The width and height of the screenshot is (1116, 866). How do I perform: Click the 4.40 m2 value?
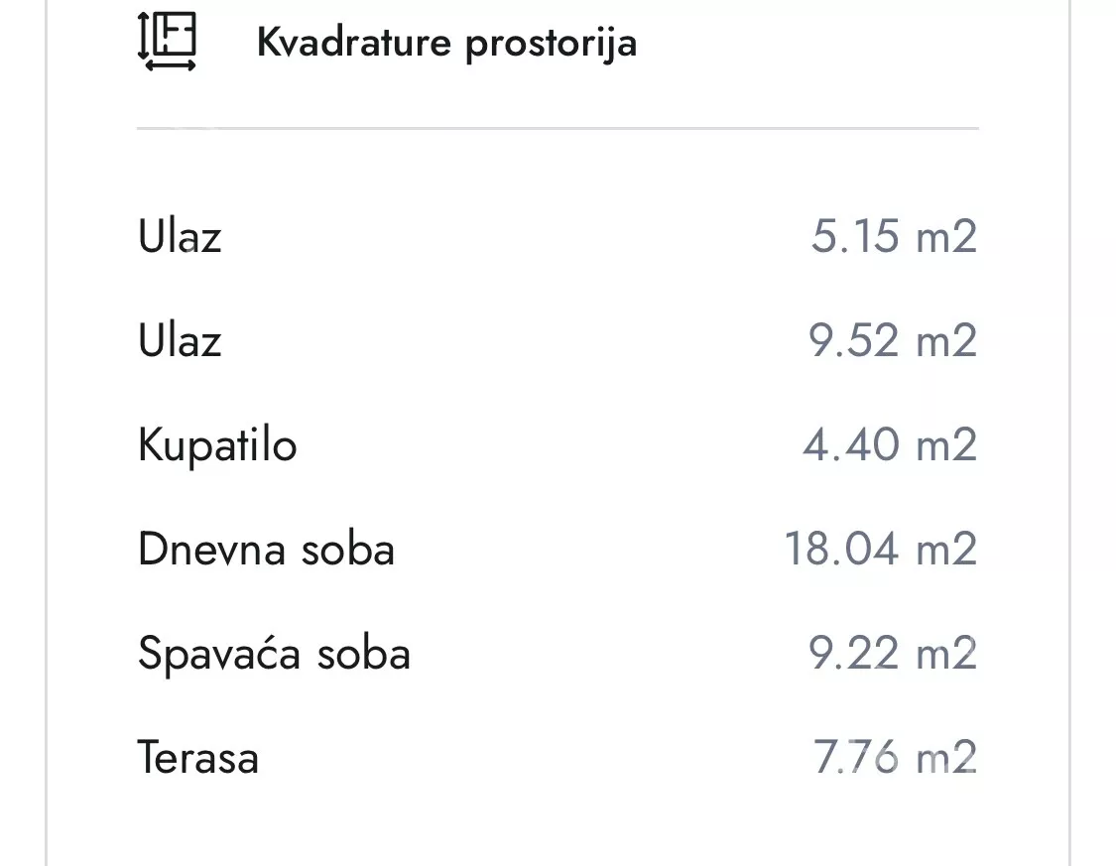[x=890, y=444]
